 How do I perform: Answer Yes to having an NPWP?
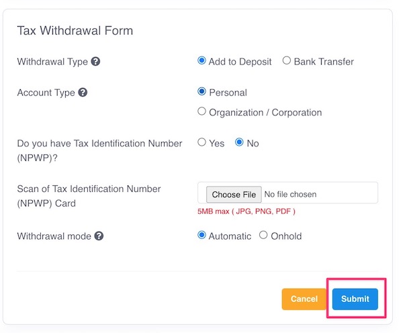point(201,142)
